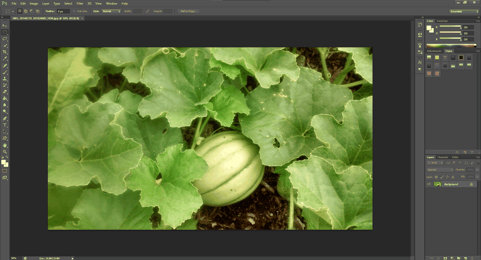Select the Crop tool

coord(5,52)
